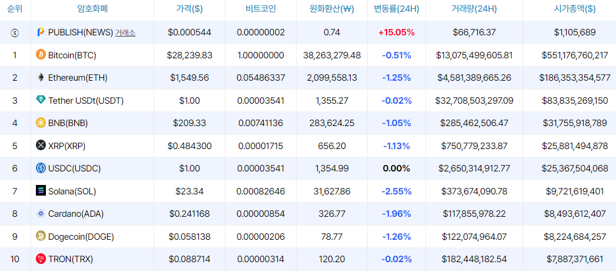The height and width of the screenshot is (271, 616).
Task: Open Bitcoin(BTC) coin page
Action: 72,55
